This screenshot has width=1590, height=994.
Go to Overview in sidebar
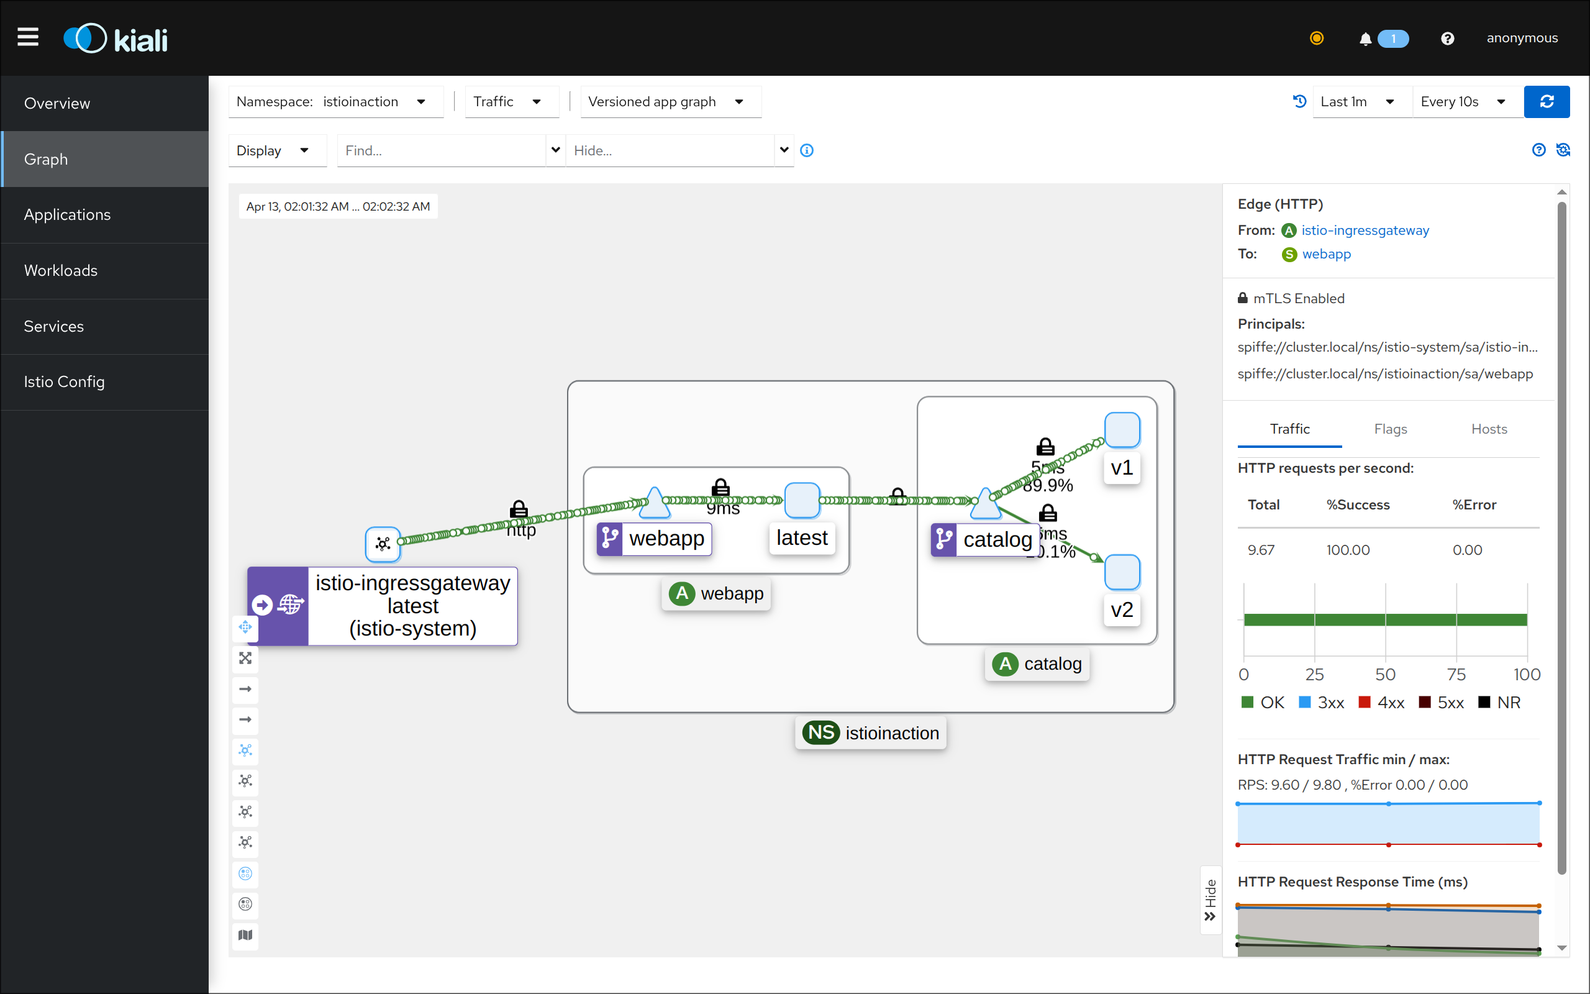104,103
